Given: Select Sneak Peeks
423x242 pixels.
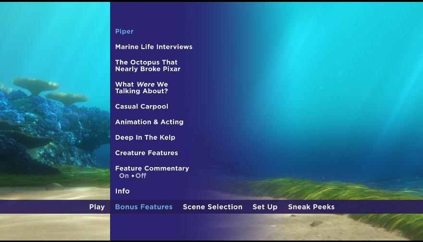Looking at the screenshot, I should 311,207.
